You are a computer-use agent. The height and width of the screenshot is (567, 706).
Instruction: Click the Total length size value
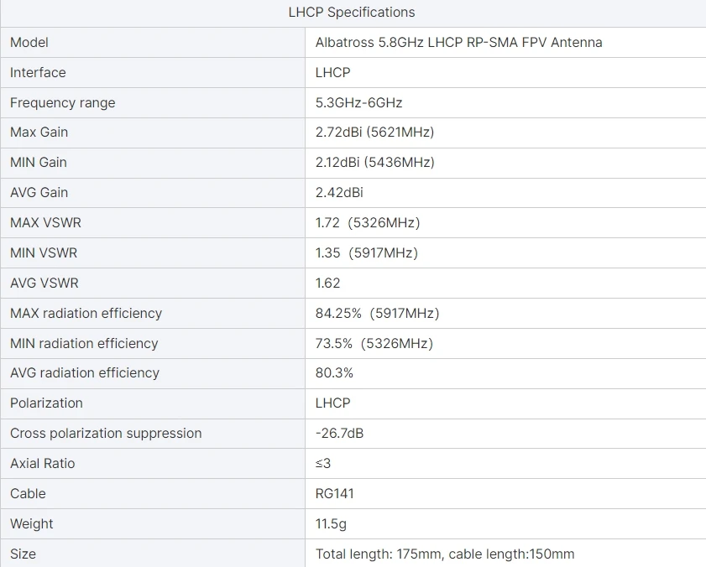pos(445,554)
